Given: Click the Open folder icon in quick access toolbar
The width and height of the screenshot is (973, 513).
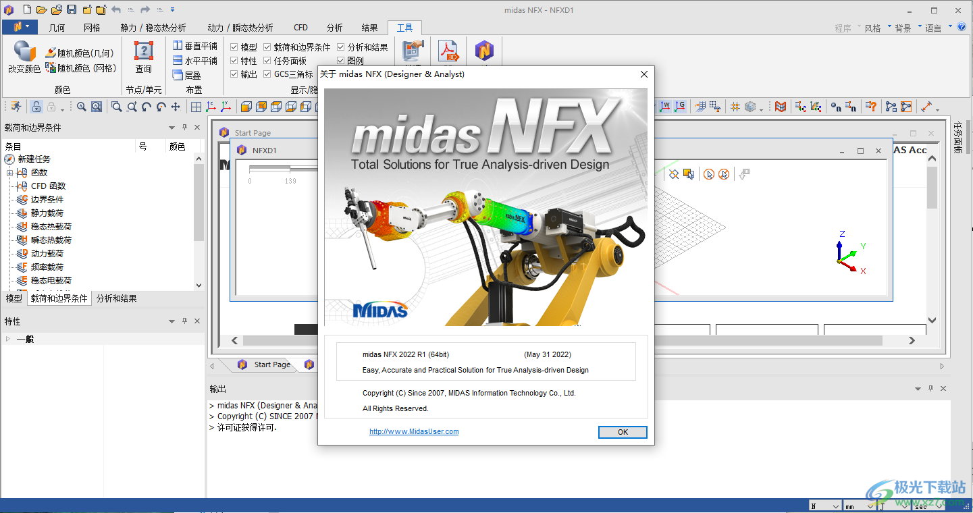Looking at the screenshot, I should point(41,9).
